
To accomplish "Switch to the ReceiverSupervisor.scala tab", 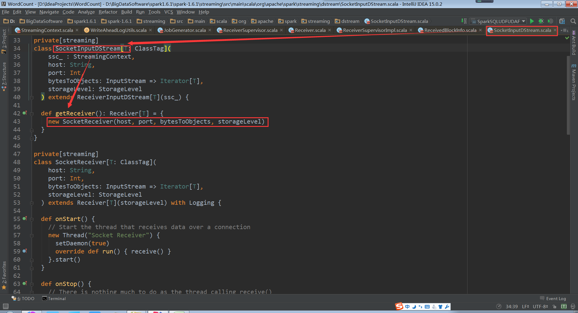I will click(250, 30).
